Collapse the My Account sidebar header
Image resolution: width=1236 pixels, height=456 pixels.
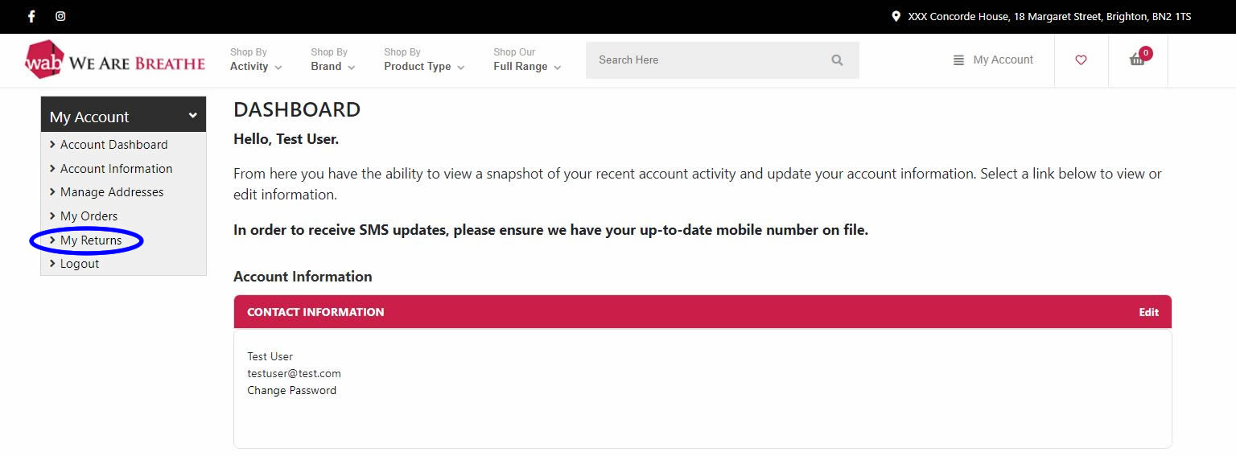[123, 116]
